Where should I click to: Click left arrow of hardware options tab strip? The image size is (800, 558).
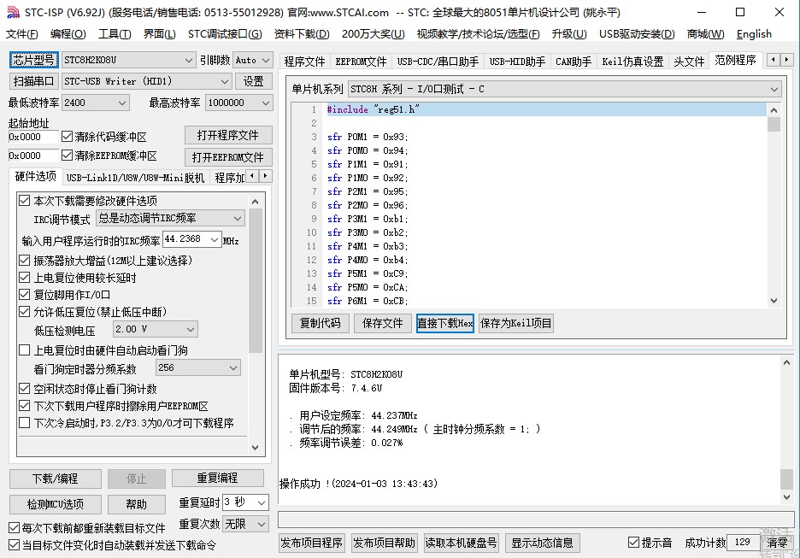tap(253, 176)
